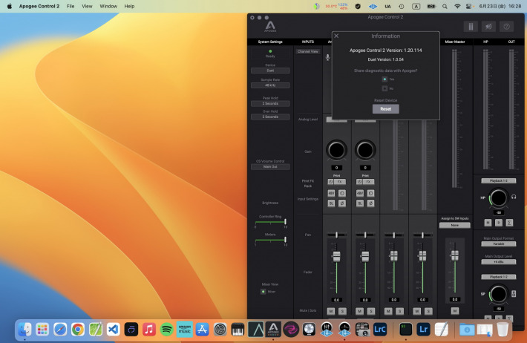
Task: Open the View menu in menu bar
Action: click(88, 6)
